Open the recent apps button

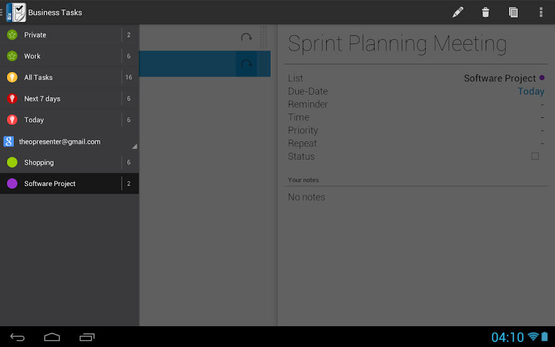tap(87, 337)
